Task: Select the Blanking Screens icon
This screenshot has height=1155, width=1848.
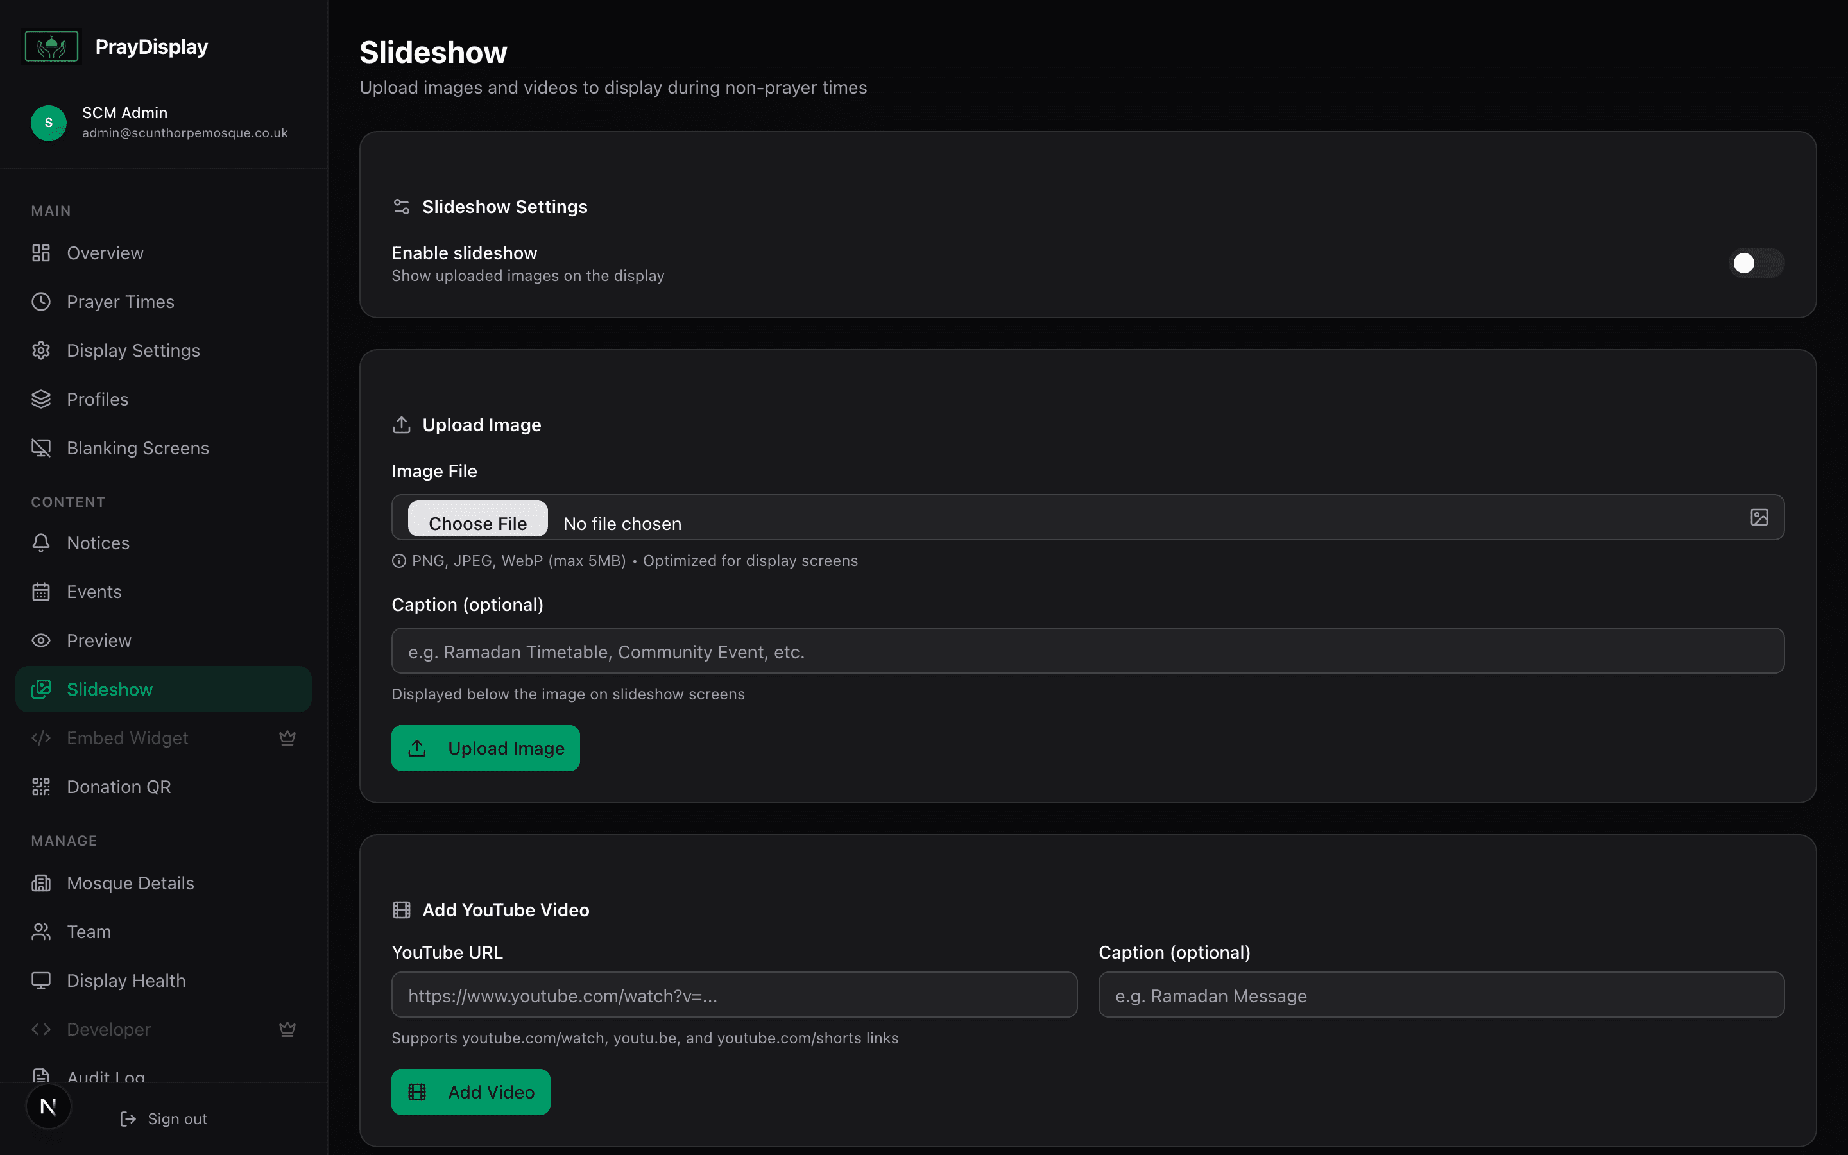Action: click(40, 448)
